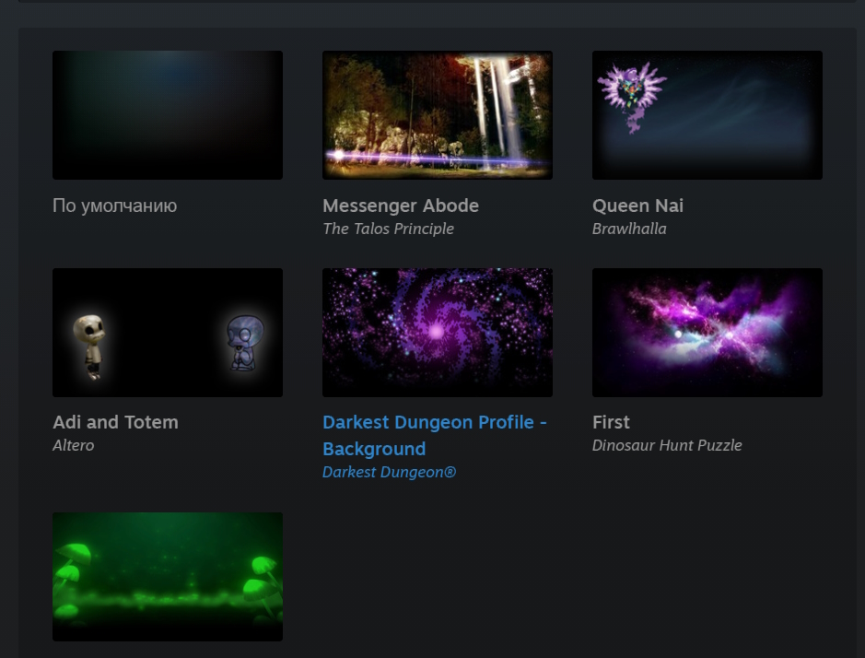
Task: Click the Dinosaur Hunt Puzzle game name
Action: 667,445
